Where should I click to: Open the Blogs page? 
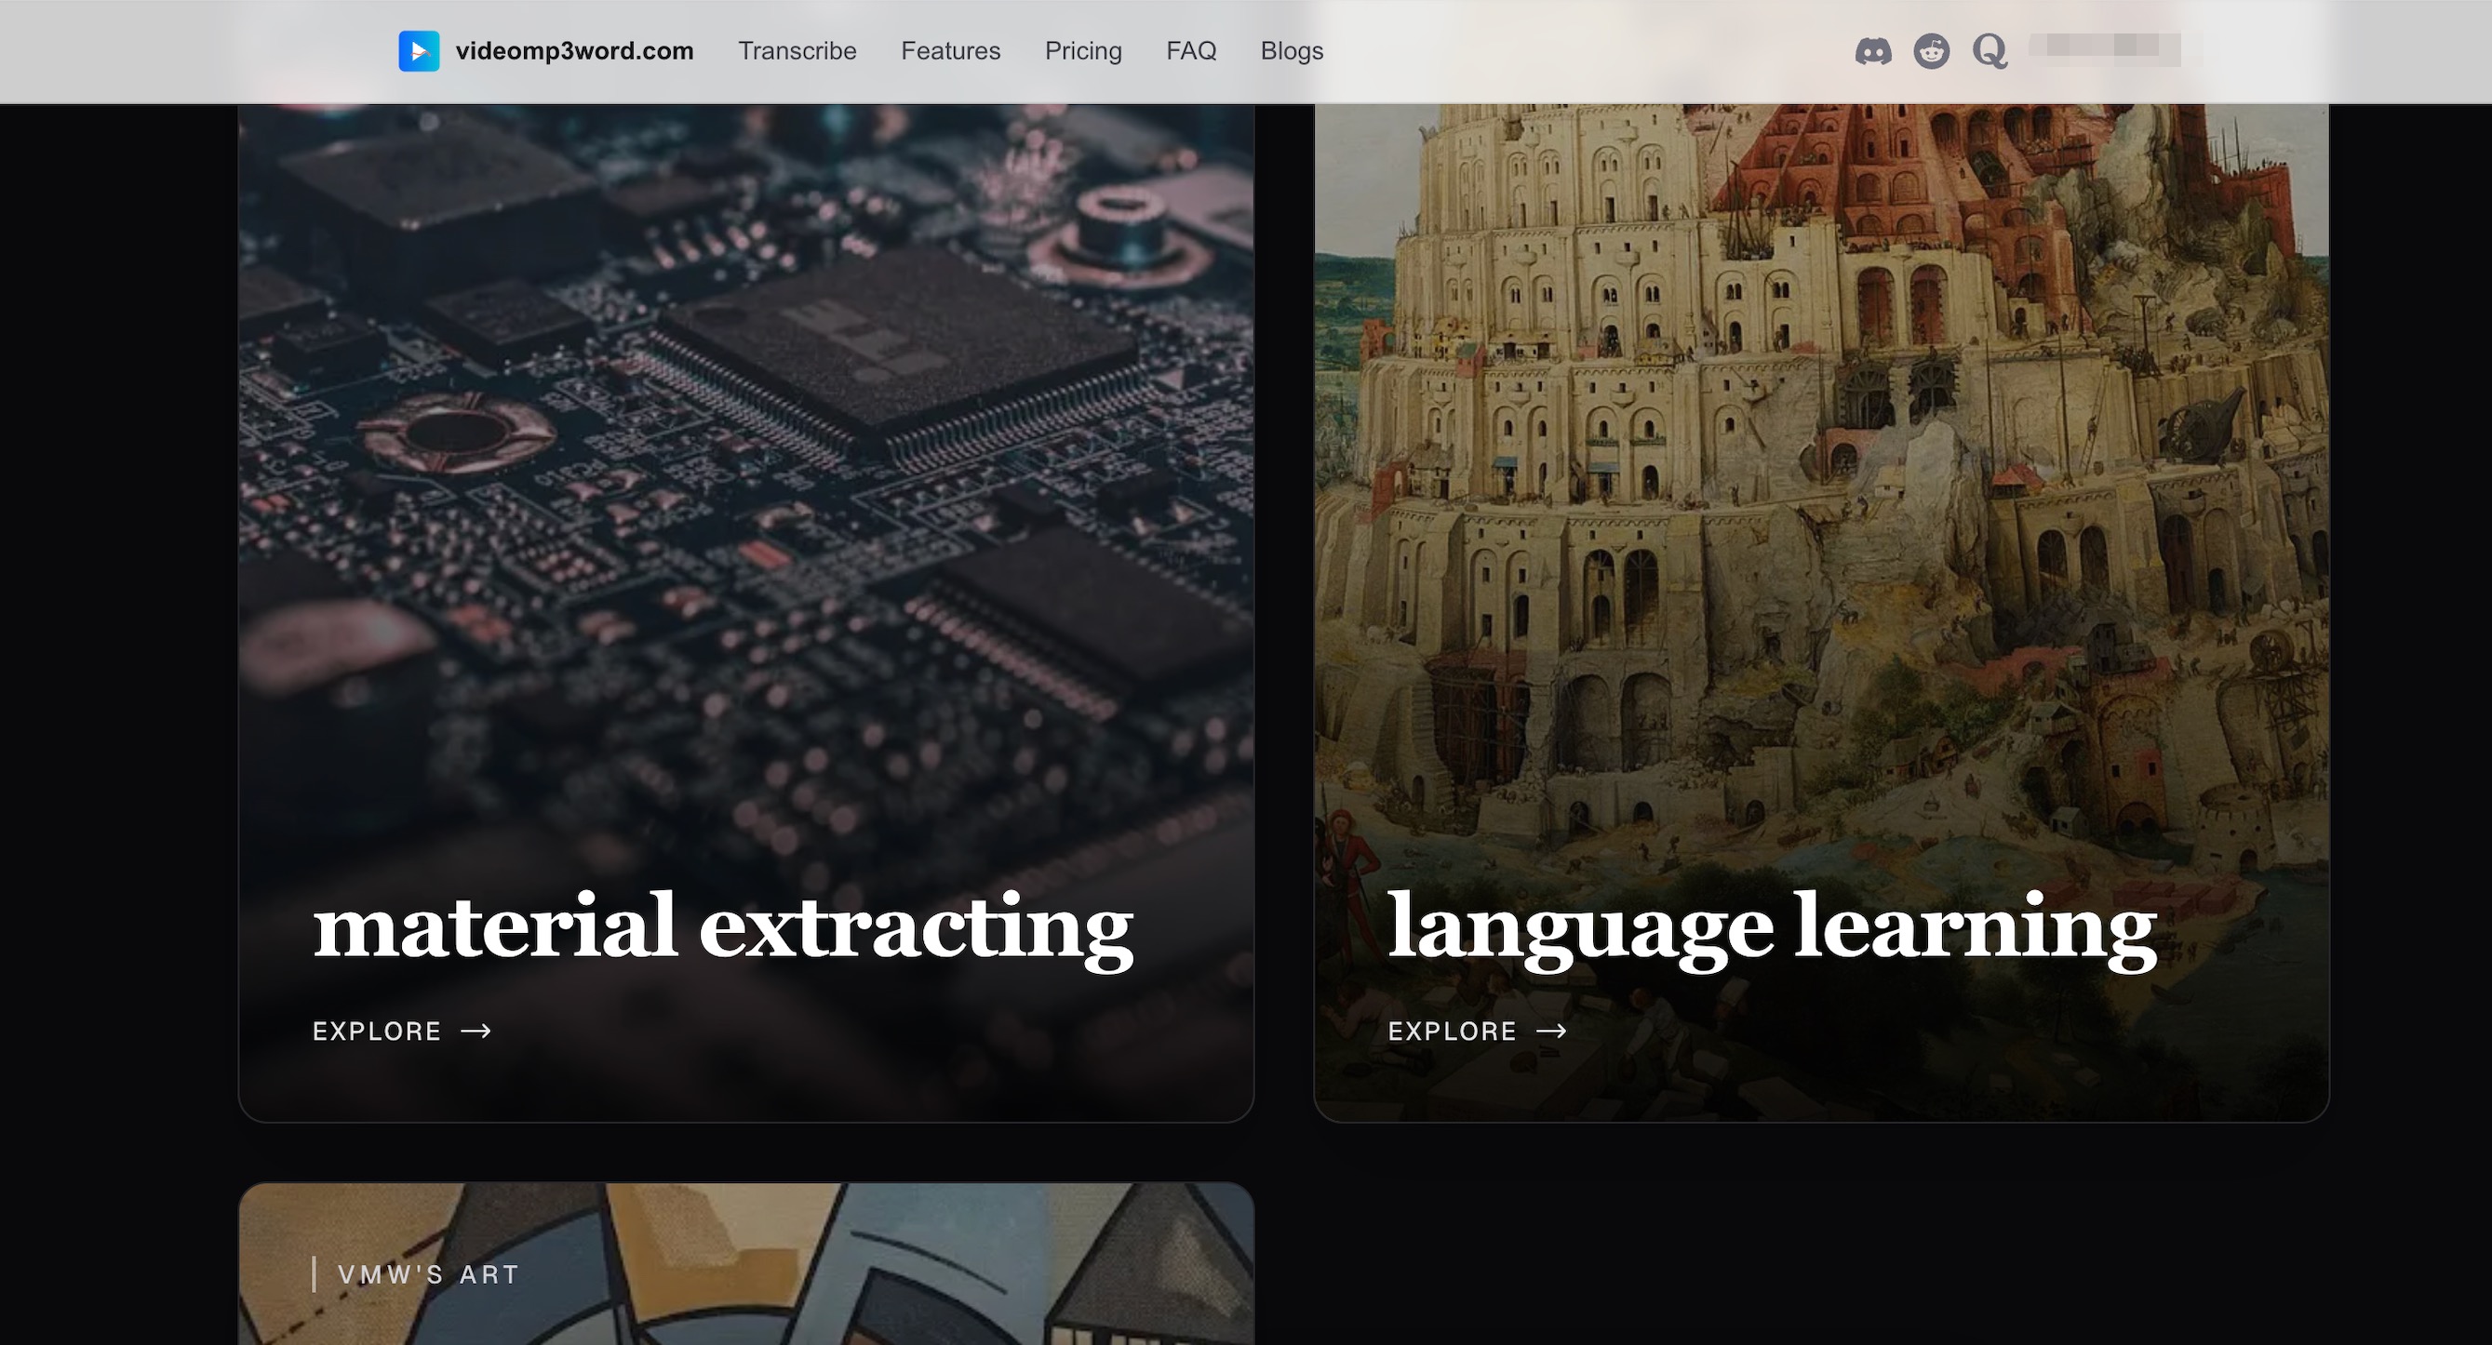1292,51
